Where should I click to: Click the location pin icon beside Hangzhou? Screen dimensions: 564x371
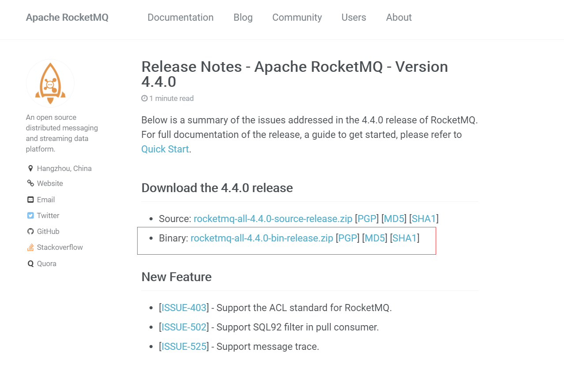[30, 168]
